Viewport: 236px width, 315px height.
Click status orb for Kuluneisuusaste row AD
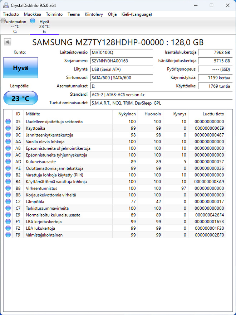pyautogui.click(x=8, y=162)
